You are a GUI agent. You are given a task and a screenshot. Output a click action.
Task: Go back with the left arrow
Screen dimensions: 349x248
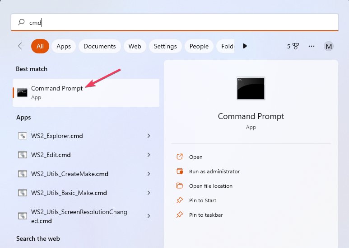(x=22, y=46)
